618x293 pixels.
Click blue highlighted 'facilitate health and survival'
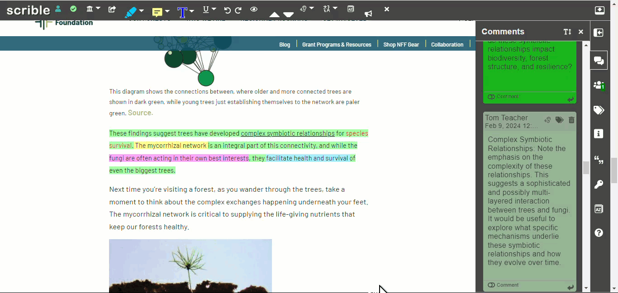[x=307, y=158]
